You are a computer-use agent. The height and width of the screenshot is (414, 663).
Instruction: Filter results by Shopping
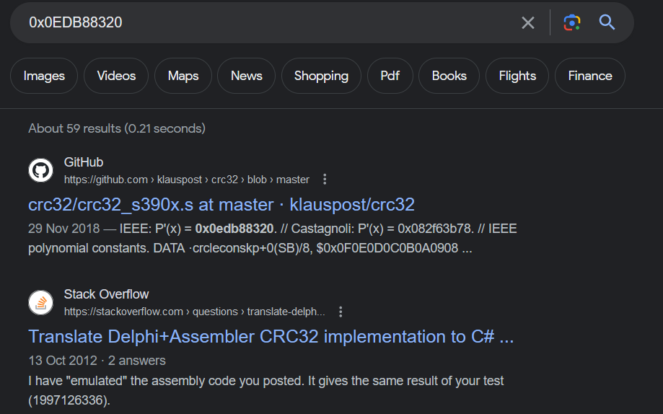coord(321,76)
